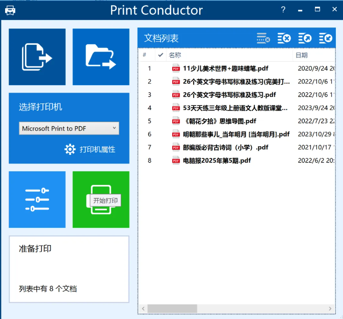343x319 pixels.
Task: Click the Add documents tile
Action: [37, 57]
